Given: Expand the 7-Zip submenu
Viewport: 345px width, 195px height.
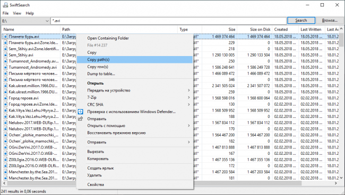Looking at the screenshot, I should 135,97.
